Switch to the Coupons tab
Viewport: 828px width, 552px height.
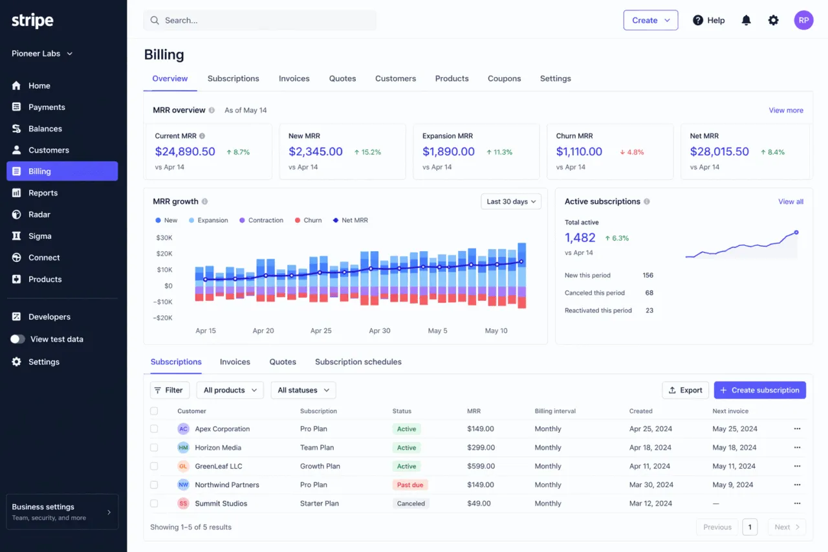point(505,78)
